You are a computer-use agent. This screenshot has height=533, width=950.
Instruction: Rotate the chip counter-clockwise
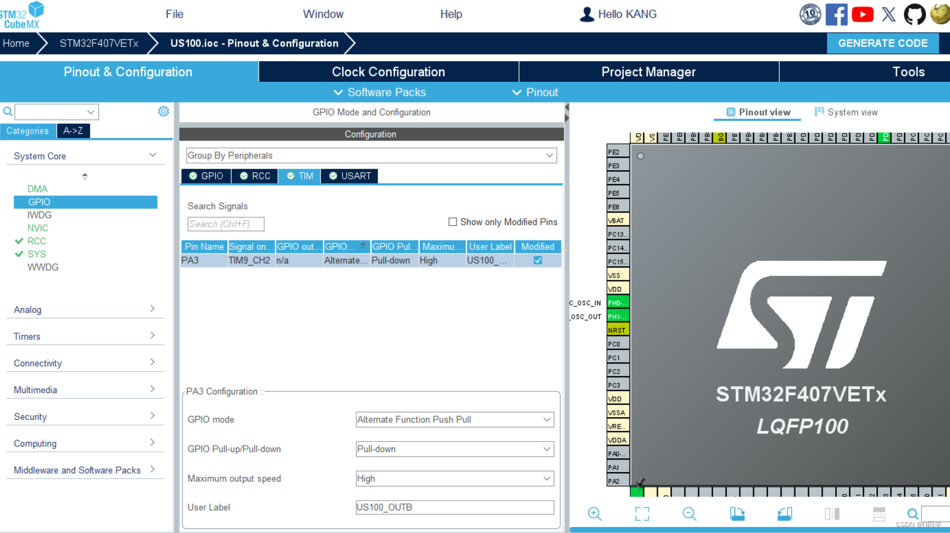(x=785, y=514)
